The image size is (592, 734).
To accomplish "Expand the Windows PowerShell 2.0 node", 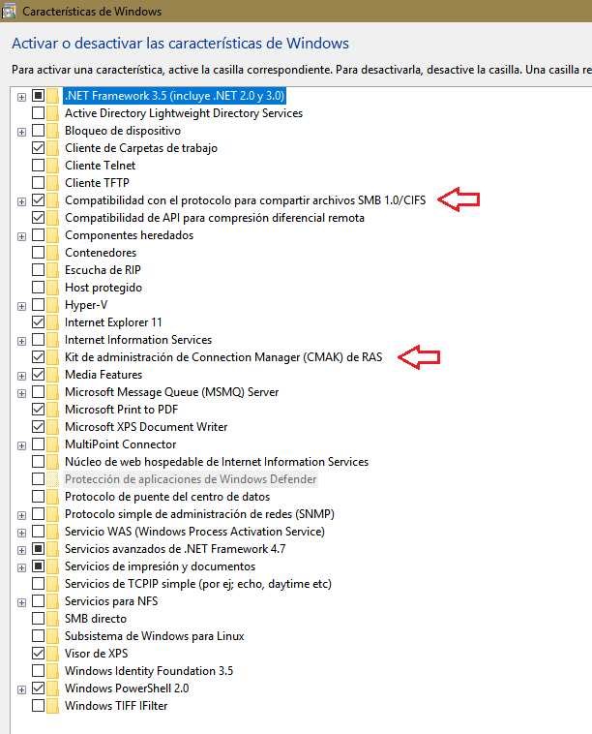I will click(21, 689).
